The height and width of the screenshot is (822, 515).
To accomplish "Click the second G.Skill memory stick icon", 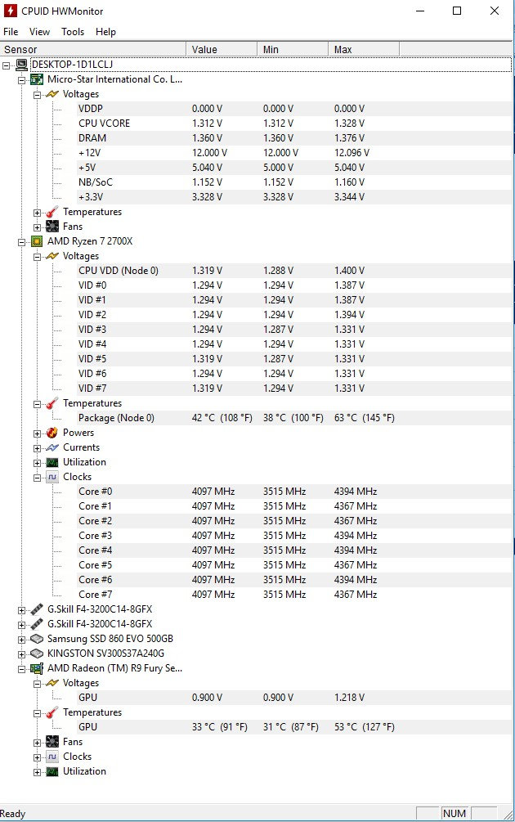I will [37, 624].
